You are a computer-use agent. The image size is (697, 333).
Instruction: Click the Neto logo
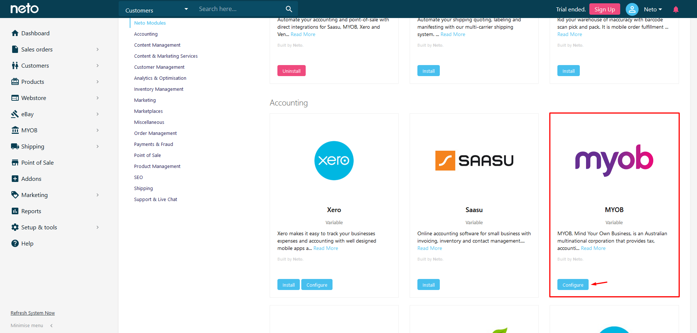pyautogui.click(x=24, y=8)
